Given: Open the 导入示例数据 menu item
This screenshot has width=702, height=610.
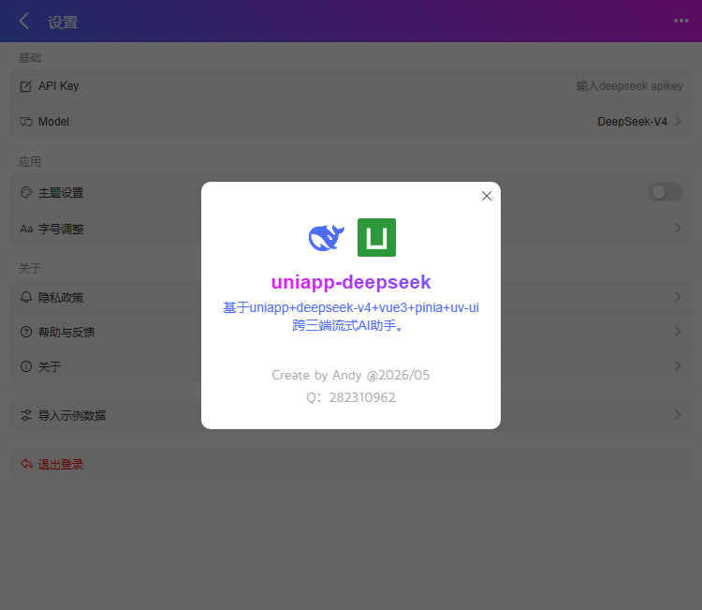Looking at the screenshot, I should point(351,415).
